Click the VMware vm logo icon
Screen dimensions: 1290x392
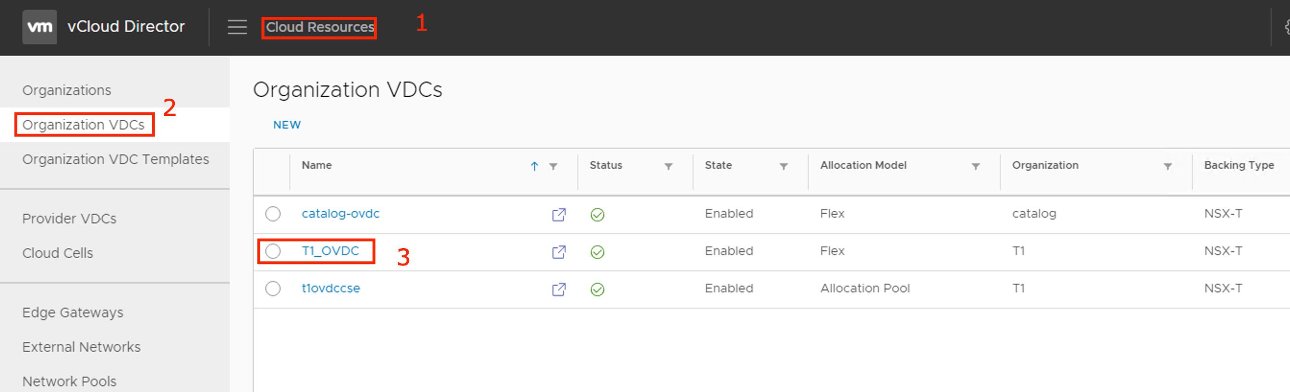[x=39, y=27]
